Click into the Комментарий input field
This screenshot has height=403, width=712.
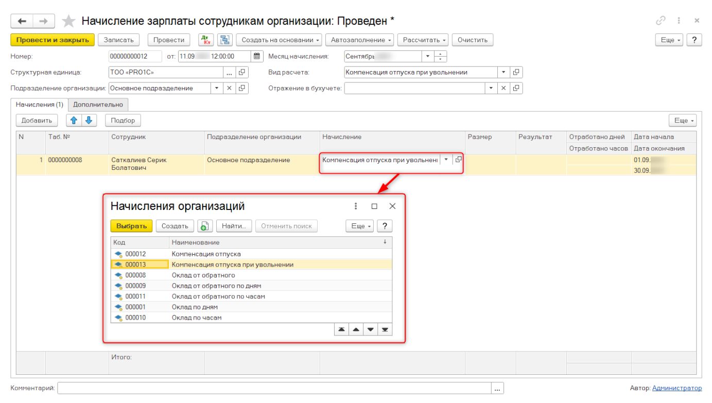click(x=274, y=389)
